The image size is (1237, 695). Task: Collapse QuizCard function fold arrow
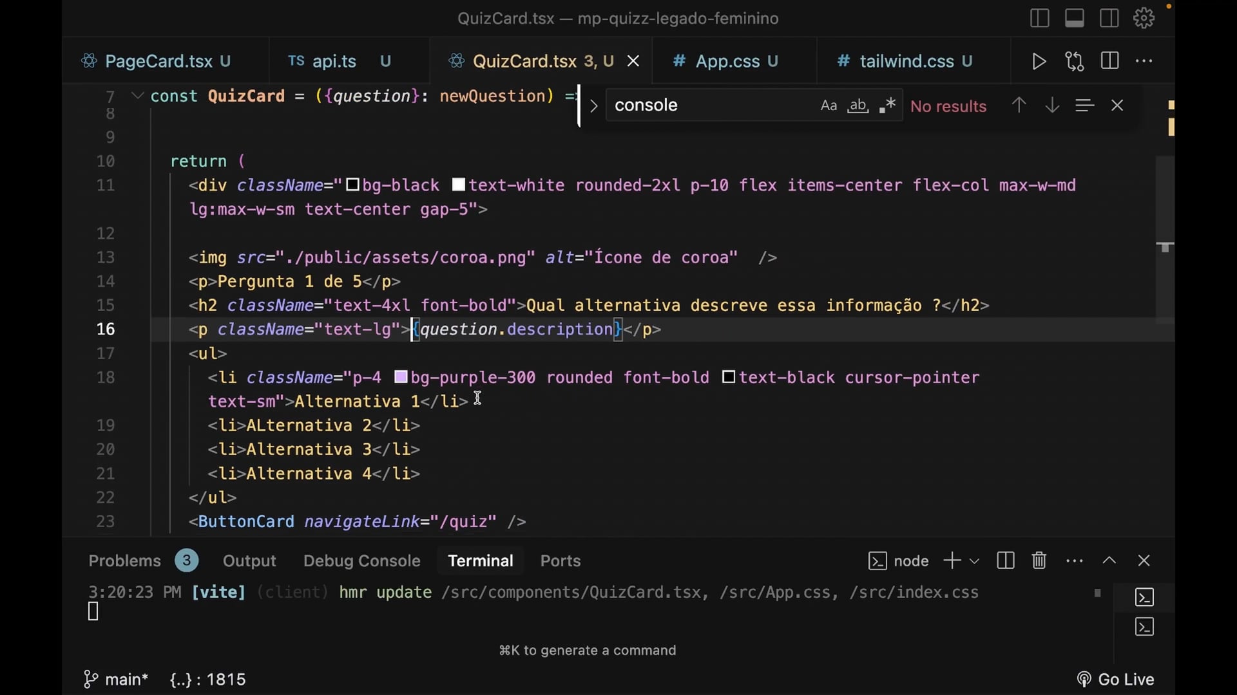point(137,96)
